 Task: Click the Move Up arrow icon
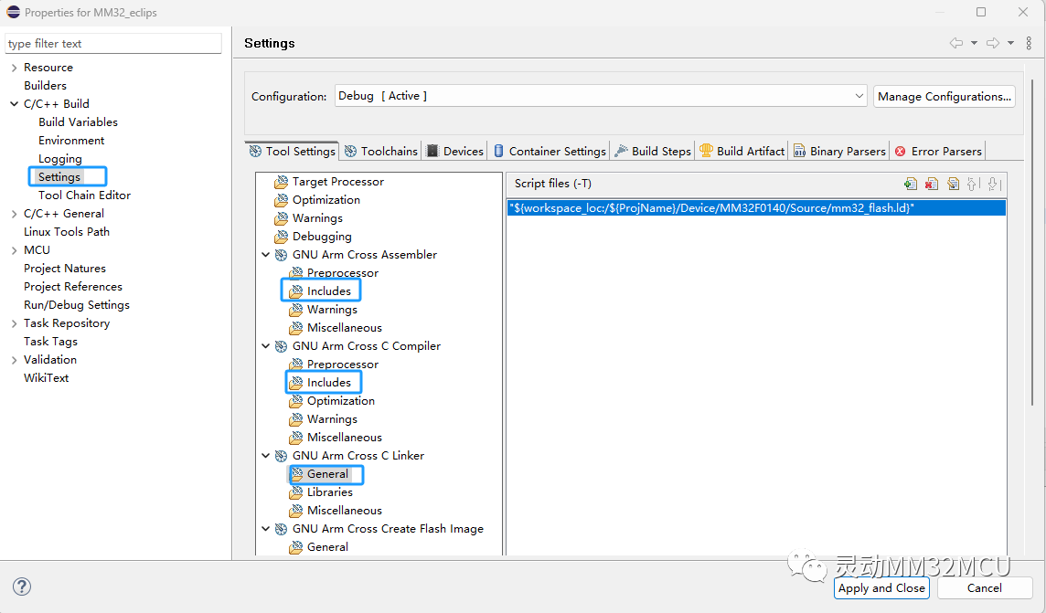pos(973,184)
